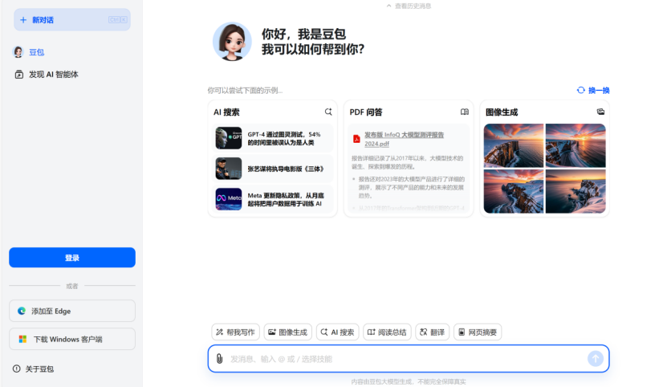Select the 阅读总结 skill chip
667x387 pixels.
coord(387,332)
